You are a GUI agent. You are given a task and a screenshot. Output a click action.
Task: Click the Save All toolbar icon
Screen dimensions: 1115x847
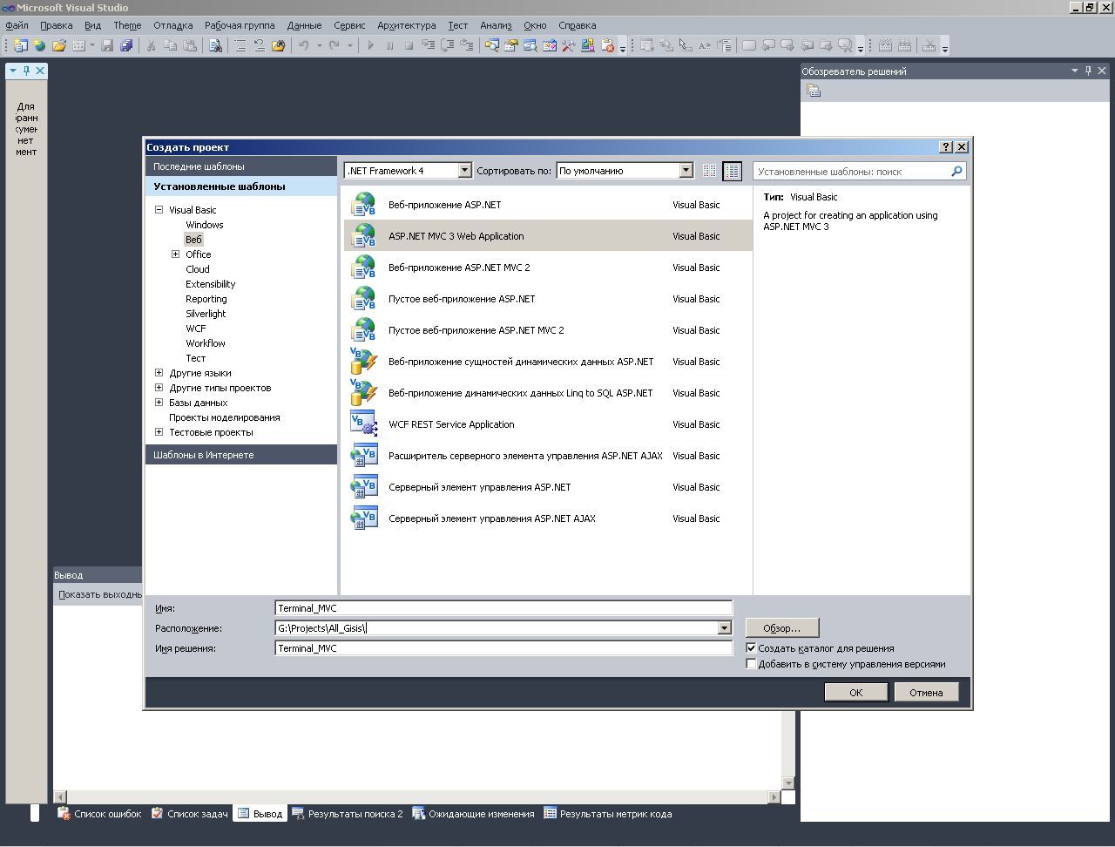[126, 45]
